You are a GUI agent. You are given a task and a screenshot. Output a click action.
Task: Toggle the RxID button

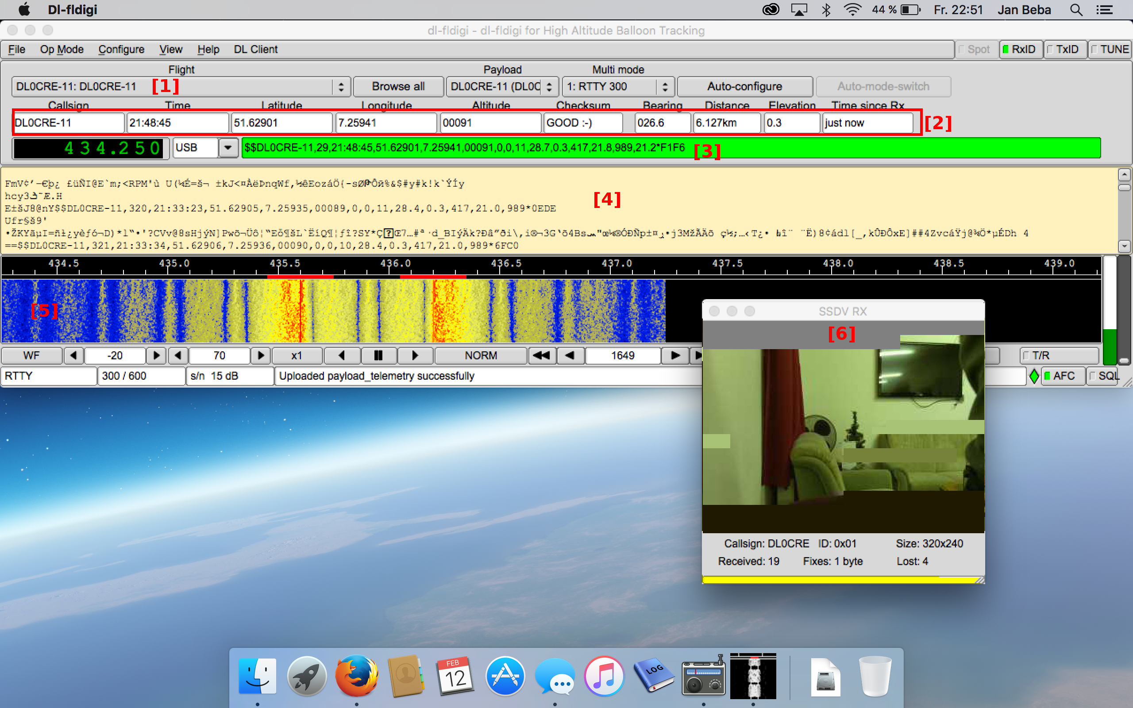tap(1021, 49)
